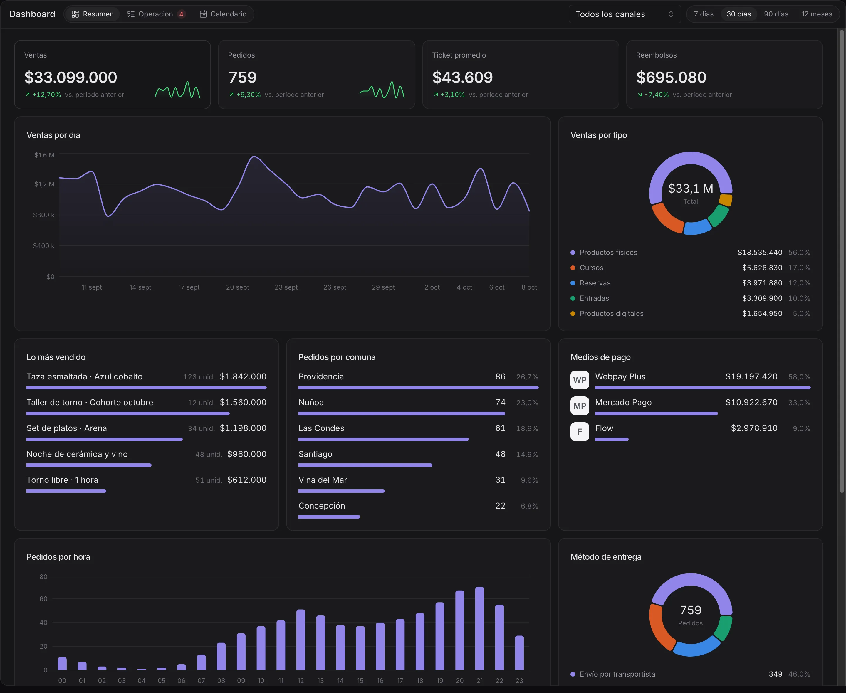Click the Envío por transportista legend dot
This screenshot has width=846, height=693.
(x=573, y=674)
